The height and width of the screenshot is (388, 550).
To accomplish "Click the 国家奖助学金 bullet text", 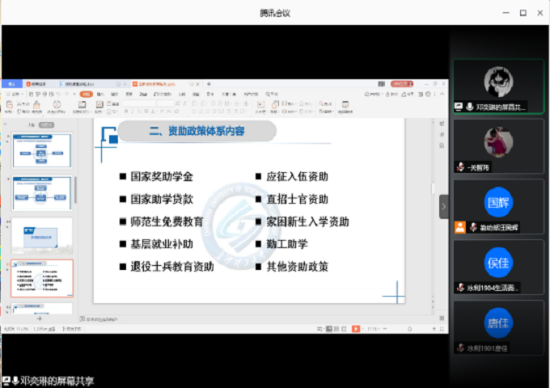I will pos(162,176).
